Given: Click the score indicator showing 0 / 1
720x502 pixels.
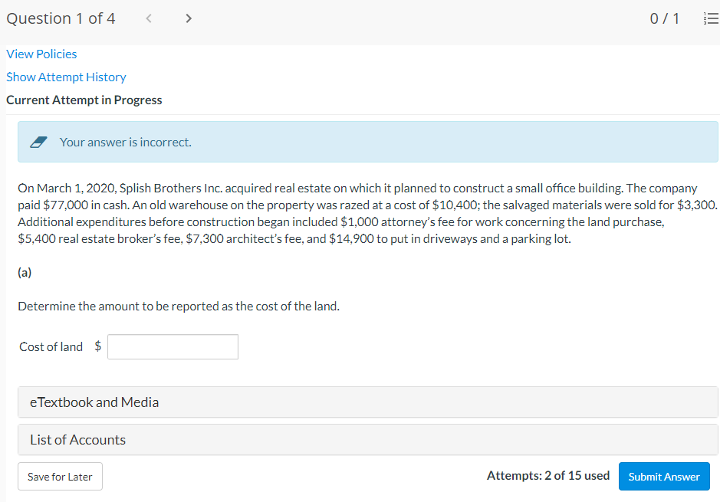Looking at the screenshot, I should [664, 18].
